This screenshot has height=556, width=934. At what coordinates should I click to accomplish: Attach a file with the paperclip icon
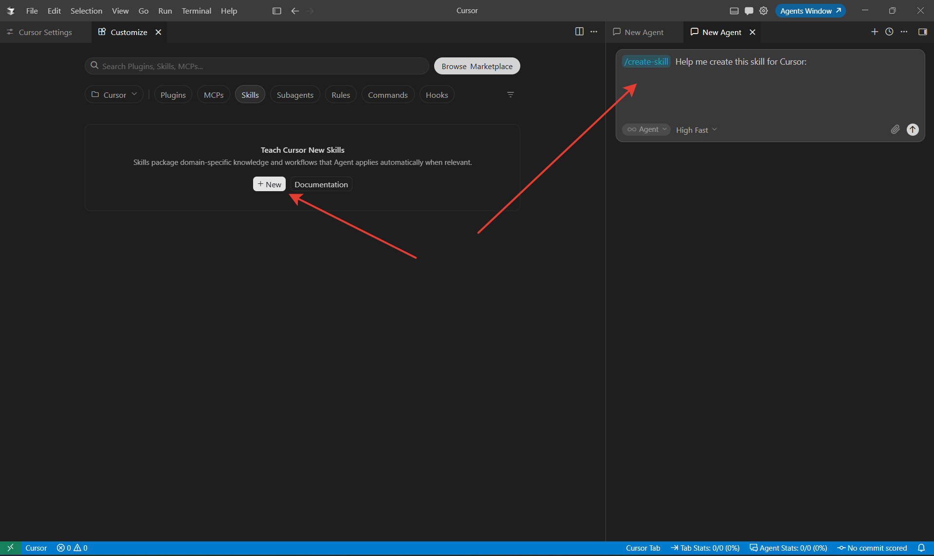(x=895, y=129)
